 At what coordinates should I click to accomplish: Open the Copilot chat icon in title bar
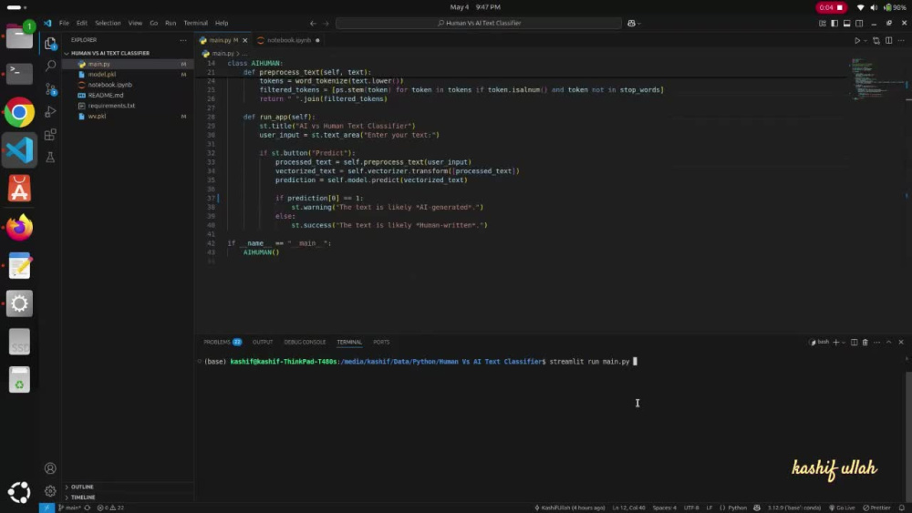pyautogui.click(x=631, y=24)
